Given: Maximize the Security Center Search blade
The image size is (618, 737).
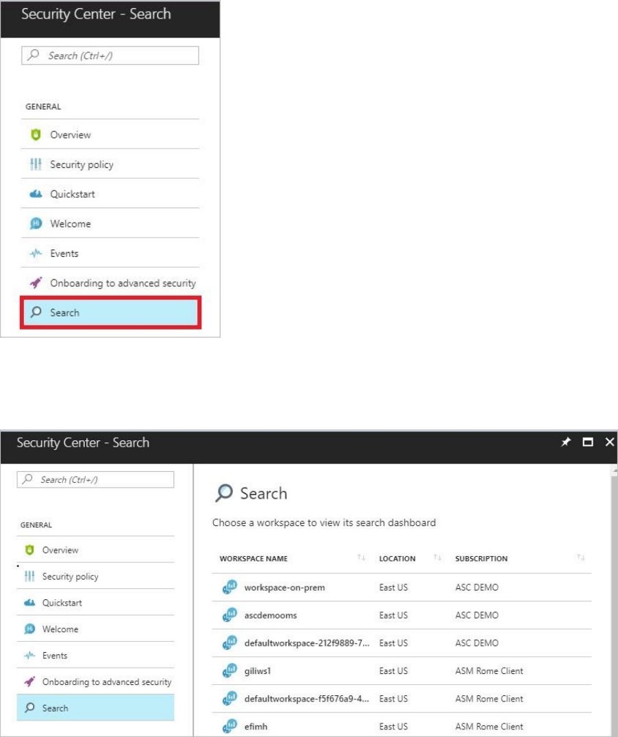Looking at the screenshot, I should point(588,442).
